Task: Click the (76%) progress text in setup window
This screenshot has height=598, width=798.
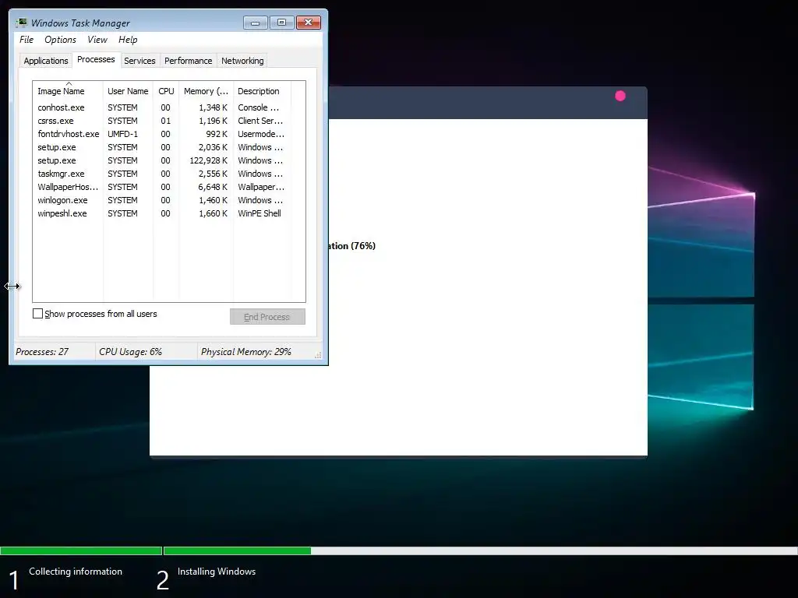Action: tap(363, 245)
